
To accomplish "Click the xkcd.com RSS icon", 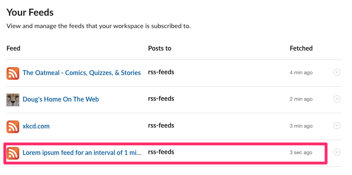I will [x=13, y=127].
